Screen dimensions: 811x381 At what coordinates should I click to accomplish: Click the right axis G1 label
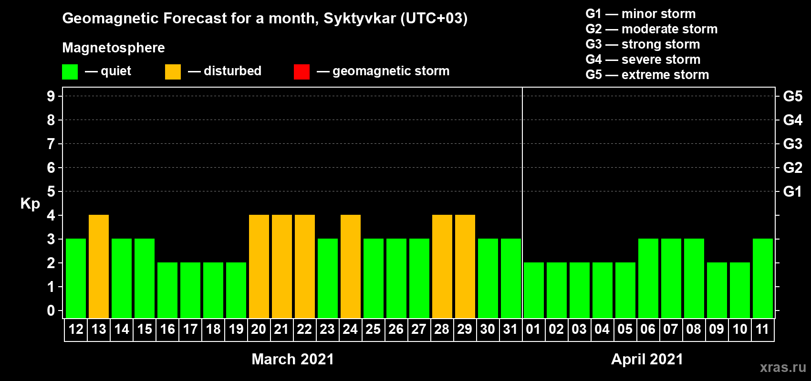793,191
